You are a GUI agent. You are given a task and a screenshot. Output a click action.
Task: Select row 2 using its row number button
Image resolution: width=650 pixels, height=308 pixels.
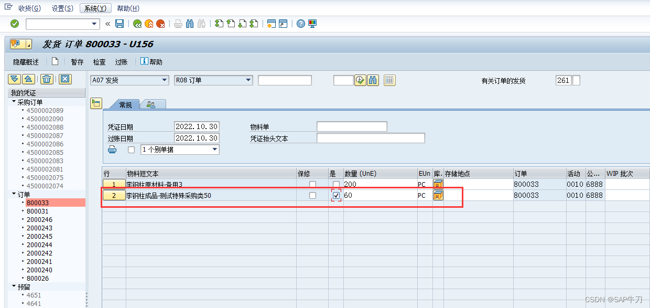(x=114, y=195)
